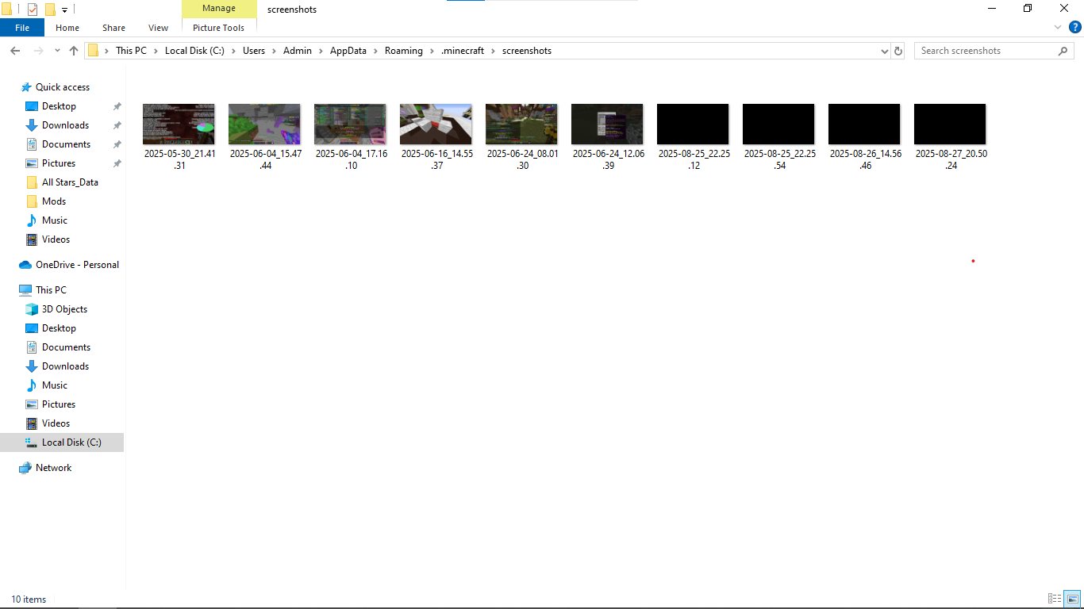Viewport: 1084px width, 609px height.
Task: Navigate to AppData in the breadcrumb
Action: (348, 51)
